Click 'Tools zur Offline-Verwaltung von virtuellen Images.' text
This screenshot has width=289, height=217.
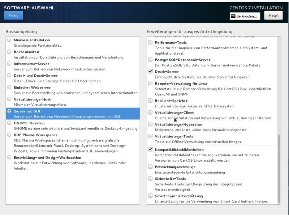(198, 142)
